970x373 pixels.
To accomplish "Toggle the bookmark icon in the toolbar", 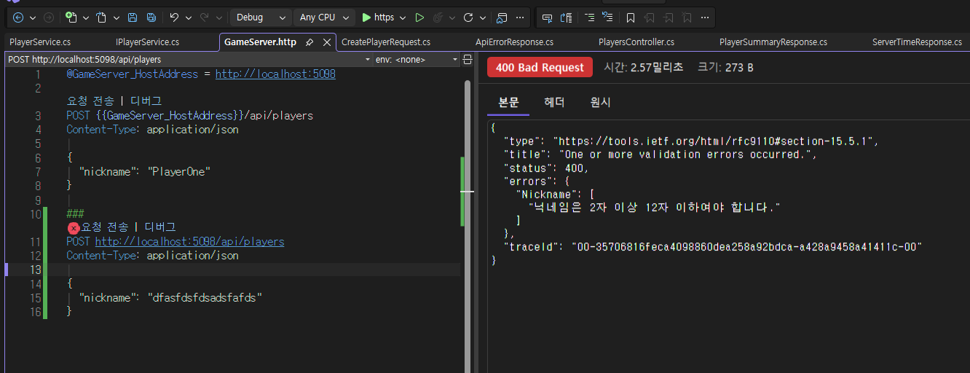I will click(x=631, y=17).
